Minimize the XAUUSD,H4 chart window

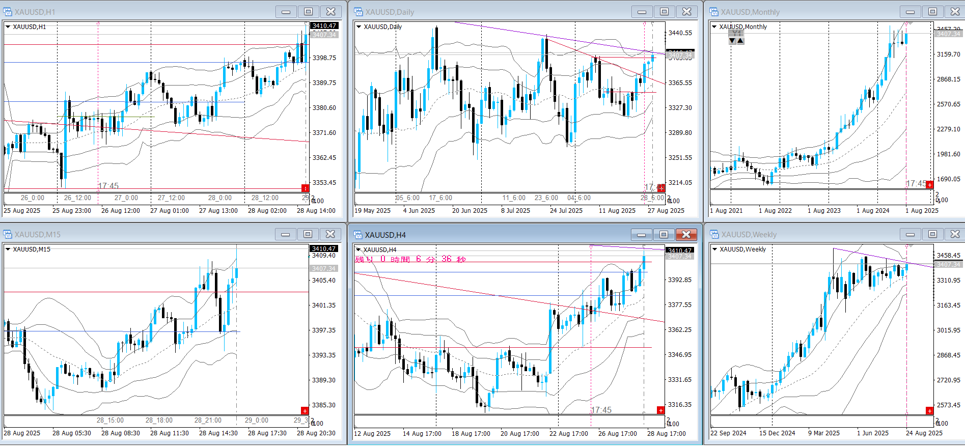tap(642, 235)
